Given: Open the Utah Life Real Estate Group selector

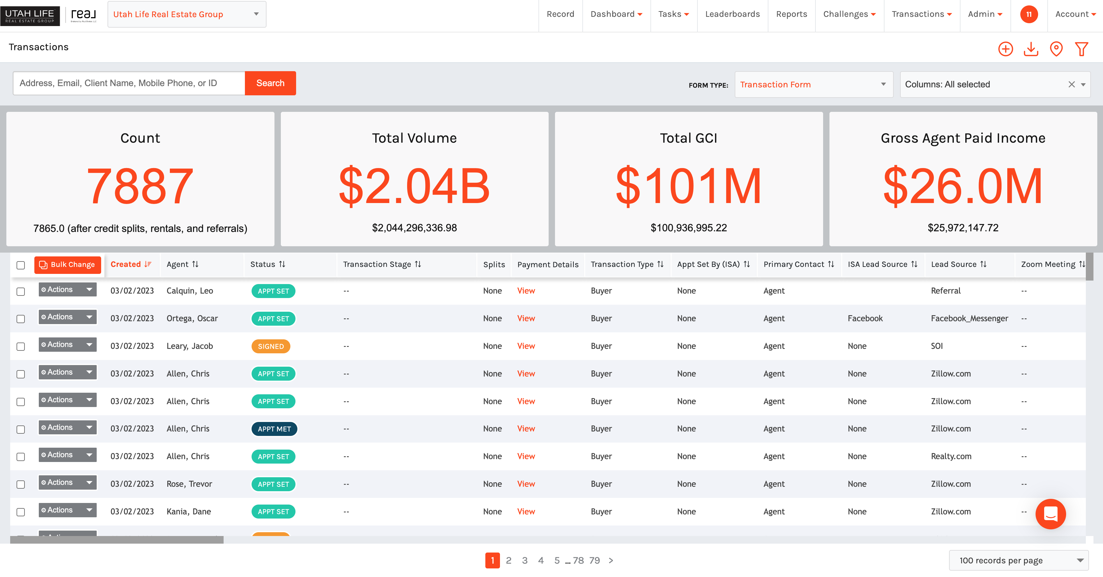Looking at the screenshot, I should pos(186,14).
